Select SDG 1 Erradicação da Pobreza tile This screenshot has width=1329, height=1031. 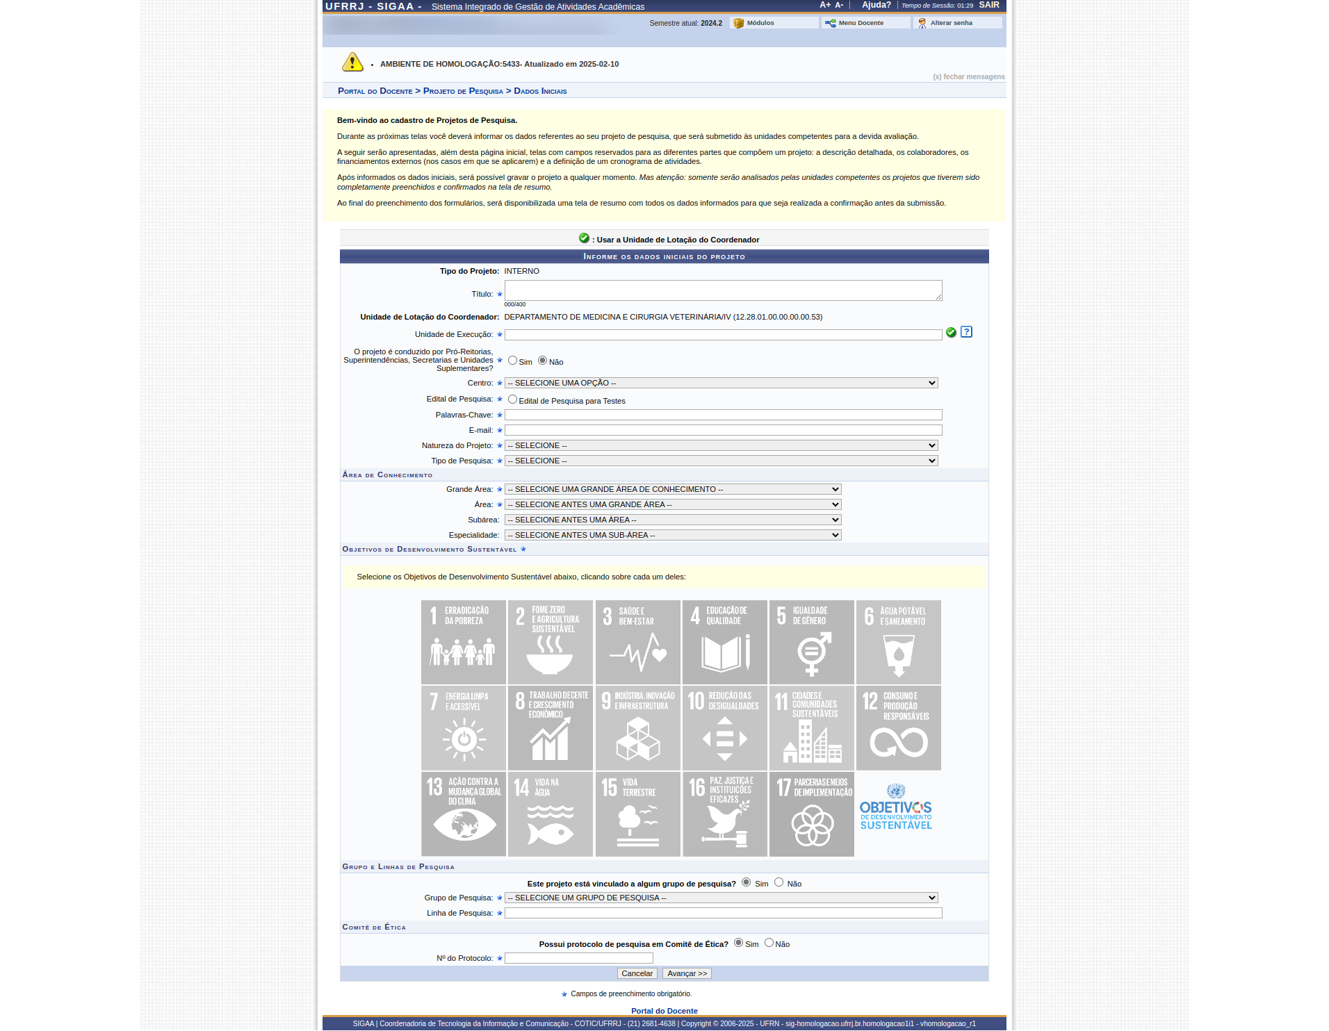[x=464, y=642]
